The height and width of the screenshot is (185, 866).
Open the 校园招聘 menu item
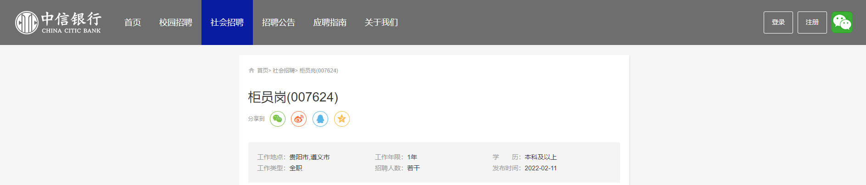click(x=176, y=22)
